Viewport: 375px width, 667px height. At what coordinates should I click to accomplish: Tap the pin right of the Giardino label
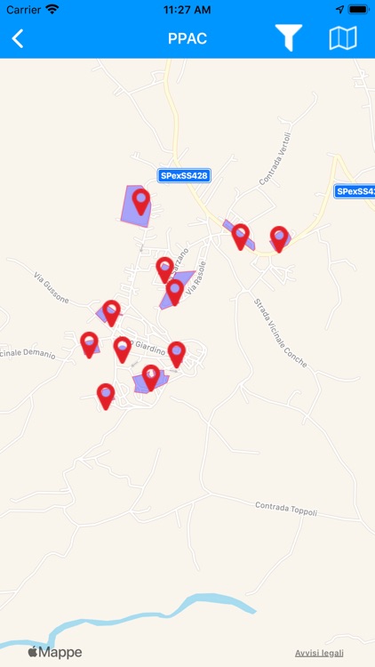[x=177, y=354]
